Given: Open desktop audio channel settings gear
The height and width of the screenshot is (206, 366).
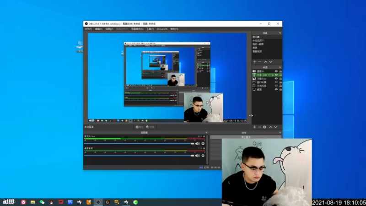Looking at the screenshot, I should point(203,156).
